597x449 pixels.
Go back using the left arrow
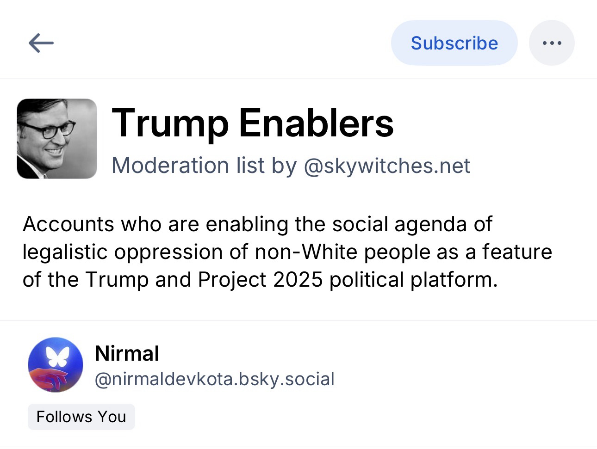pos(41,43)
